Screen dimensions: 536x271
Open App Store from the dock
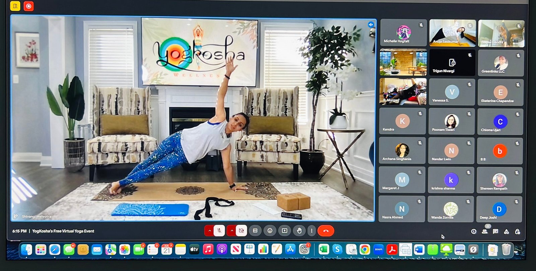290,250
